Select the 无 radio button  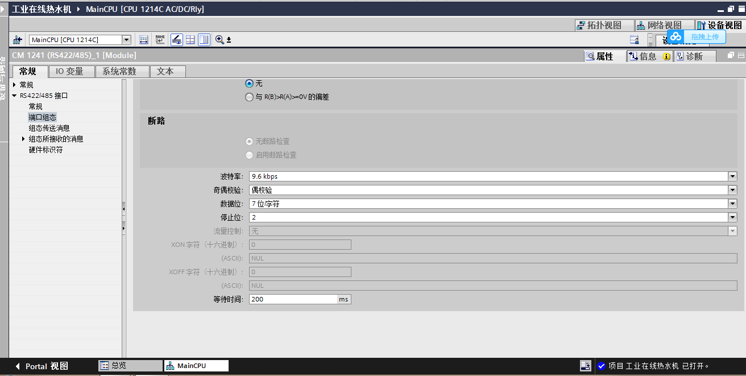[249, 84]
